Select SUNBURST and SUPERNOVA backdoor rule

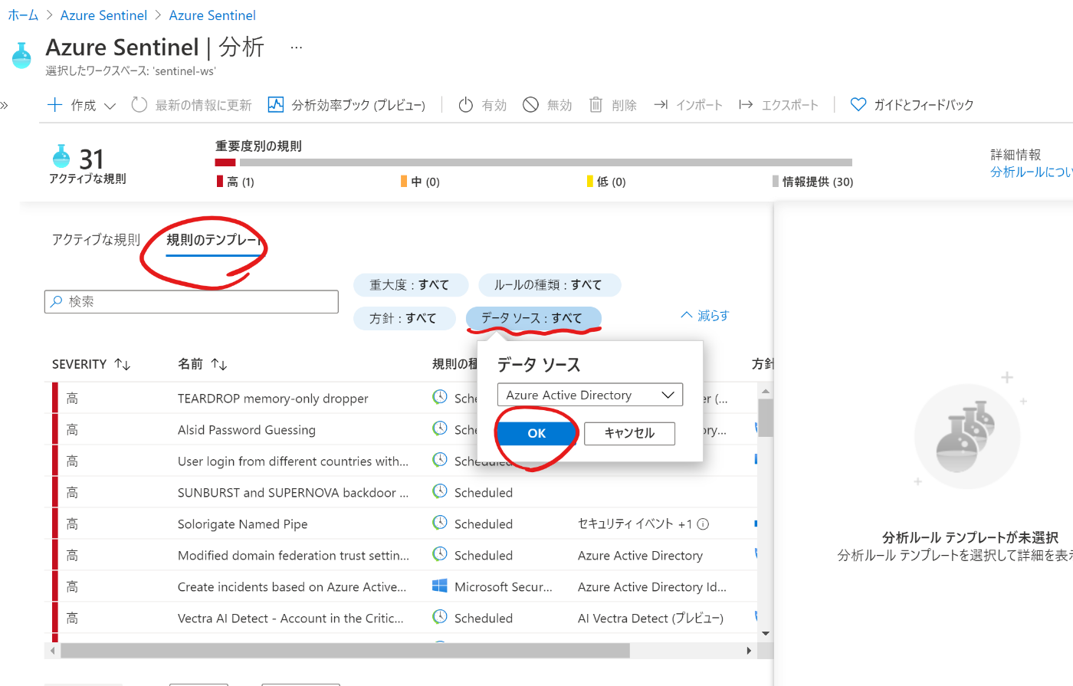(x=293, y=493)
